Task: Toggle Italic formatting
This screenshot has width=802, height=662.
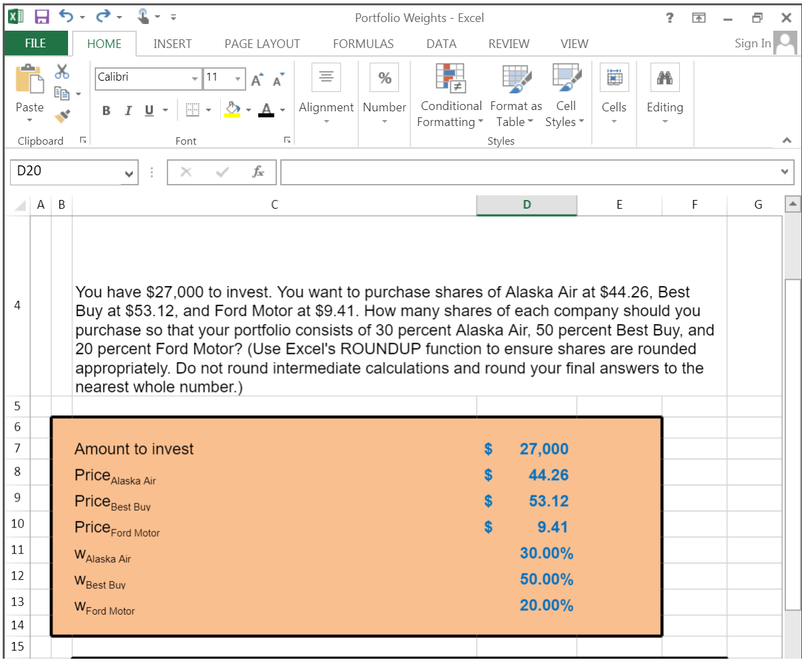Action: click(x=128, y=111)
